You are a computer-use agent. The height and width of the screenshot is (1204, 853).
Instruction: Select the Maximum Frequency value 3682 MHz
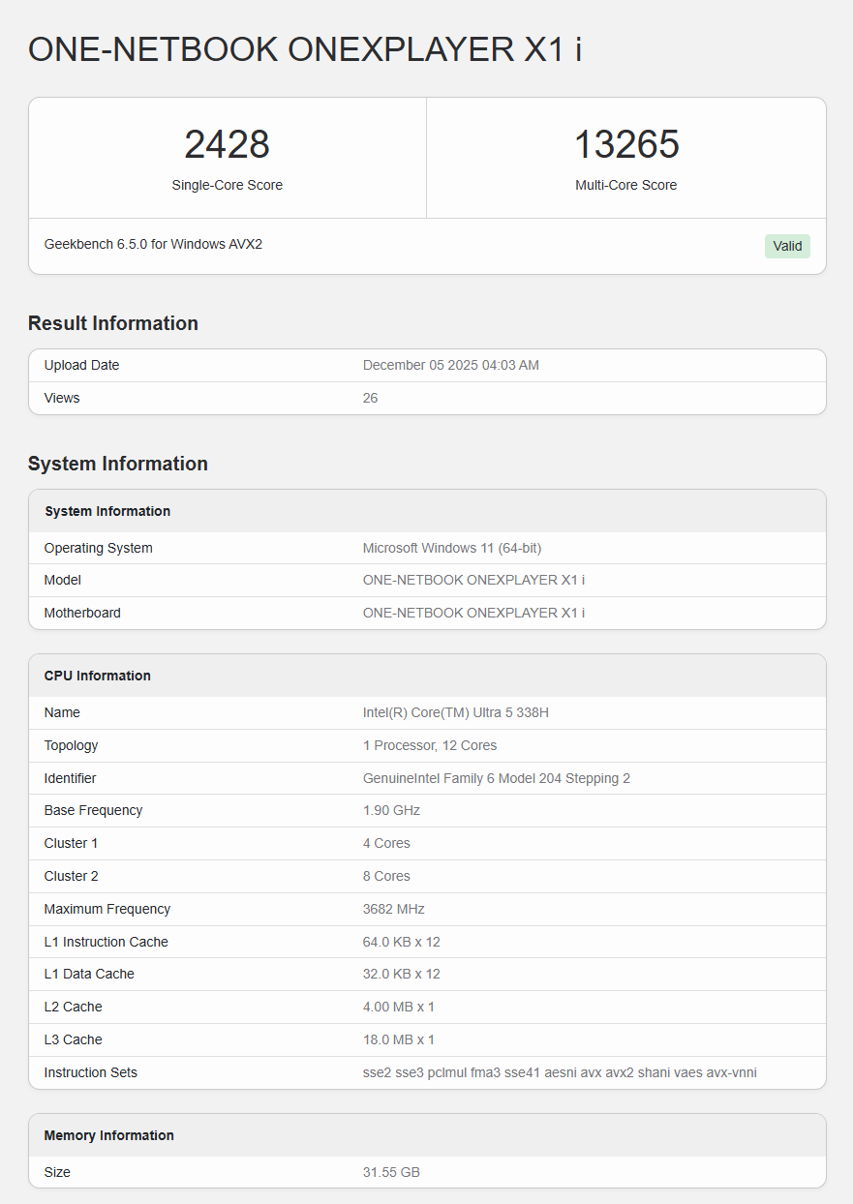[393, 909]
